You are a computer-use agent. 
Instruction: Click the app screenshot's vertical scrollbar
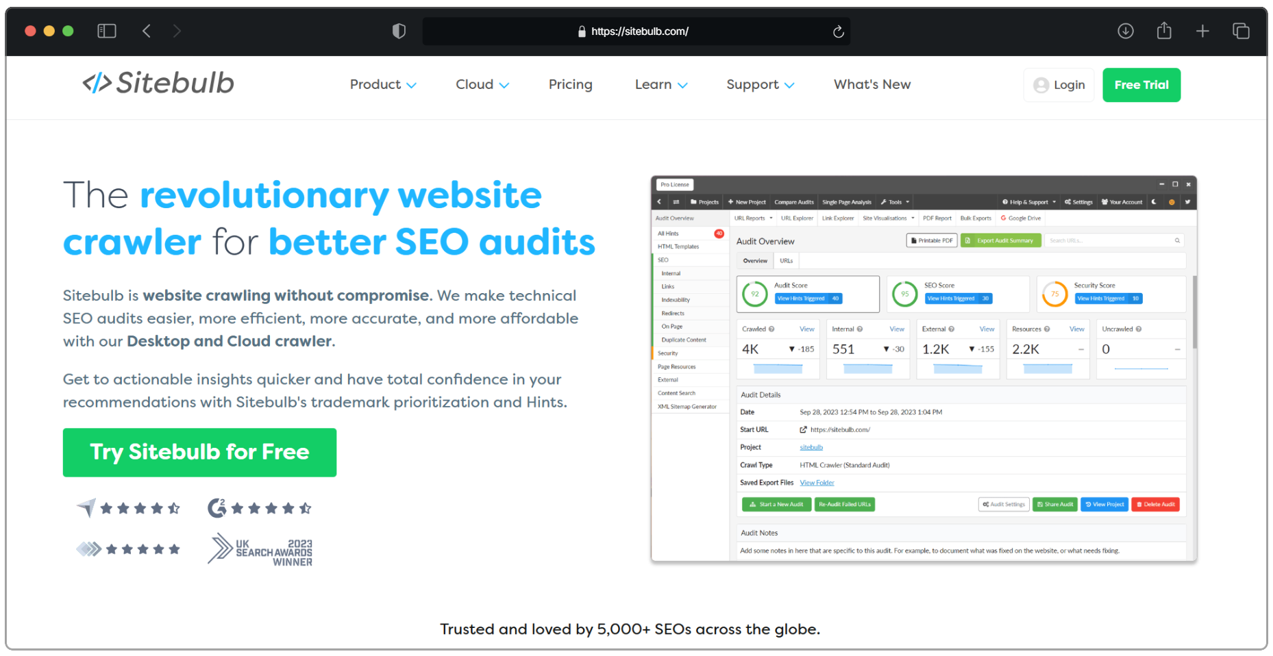tap(1194, 312)
